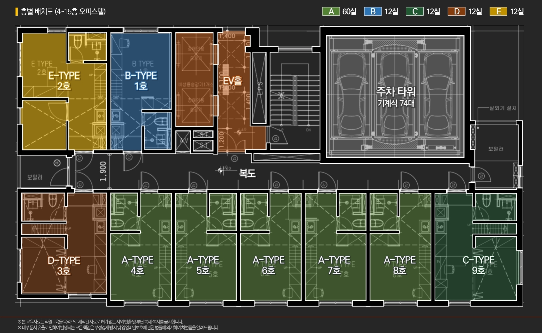
Task: Click the green A legend swatch
Action: pyautogui.click(x=331, y=11)
